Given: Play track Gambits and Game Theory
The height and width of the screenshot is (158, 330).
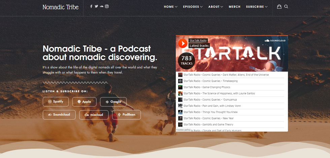Looking at the screenshot, I should (x=208, y=124).
